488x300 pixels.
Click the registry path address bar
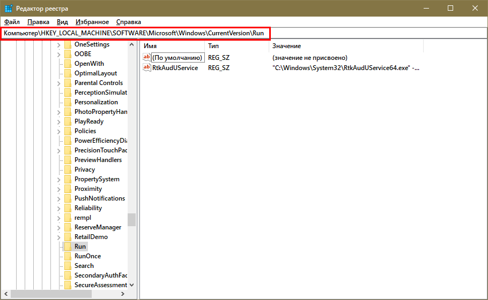pos(134,33)
